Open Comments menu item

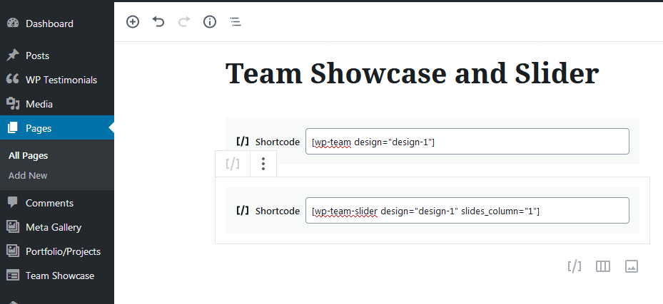(x=57, y=203)
